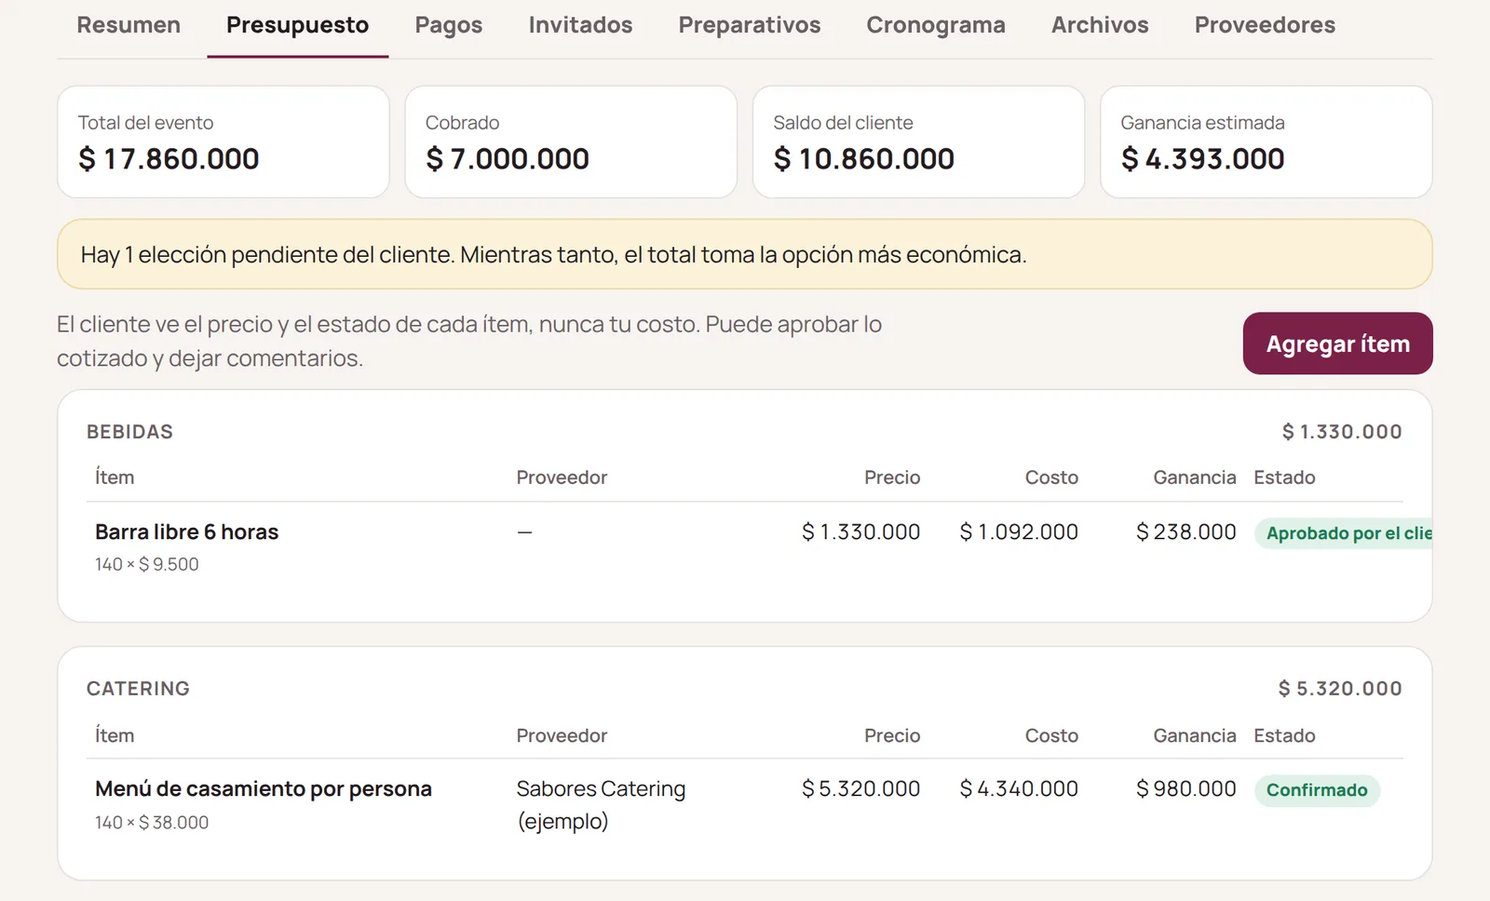Click the Ganancia estimada card
Viewport: 1490px width, 901px height.
(x=1266, y=141)
